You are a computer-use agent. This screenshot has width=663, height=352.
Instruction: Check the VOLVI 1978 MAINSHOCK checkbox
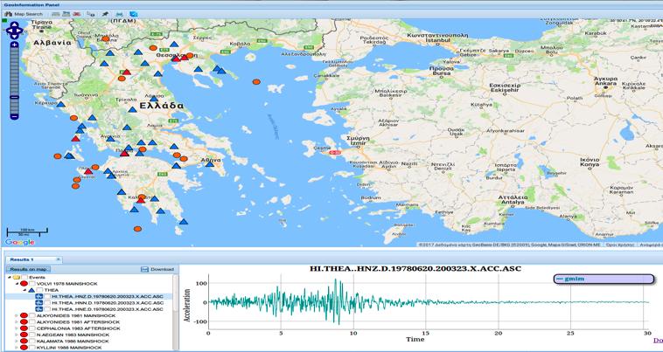point(32,284)
